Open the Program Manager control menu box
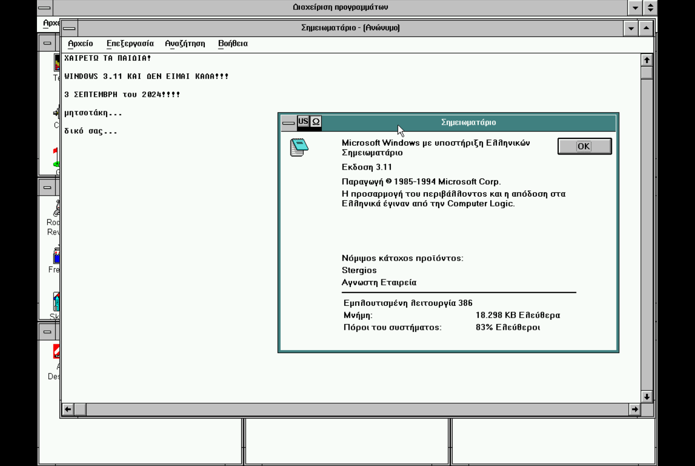The width and height of the screenshot is (695, 466). (45, 7)
